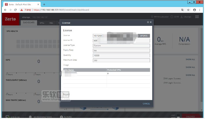Click the Maximum Sites field
Viewport: 205px width, 119px height.
click(x=121, y=60)
